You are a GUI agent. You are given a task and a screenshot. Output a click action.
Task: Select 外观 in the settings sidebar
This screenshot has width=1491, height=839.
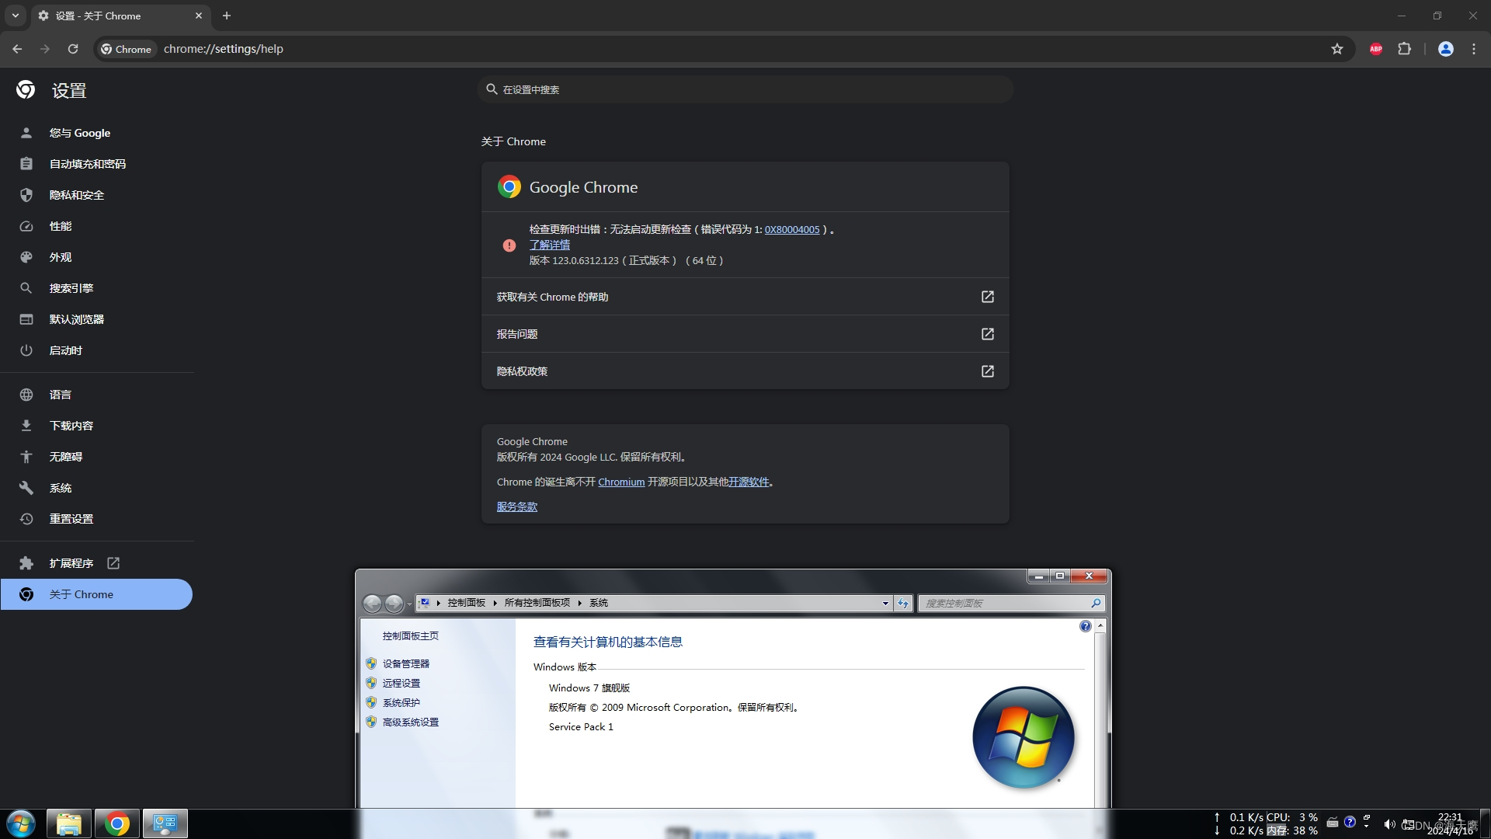coord(60,257)
